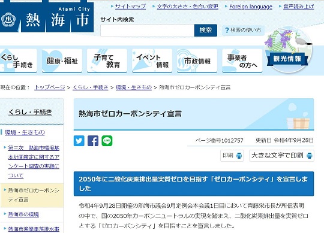Click 大きな文字で印刷 button
Screen dimensions: 324x233
(x=281, y=156)
